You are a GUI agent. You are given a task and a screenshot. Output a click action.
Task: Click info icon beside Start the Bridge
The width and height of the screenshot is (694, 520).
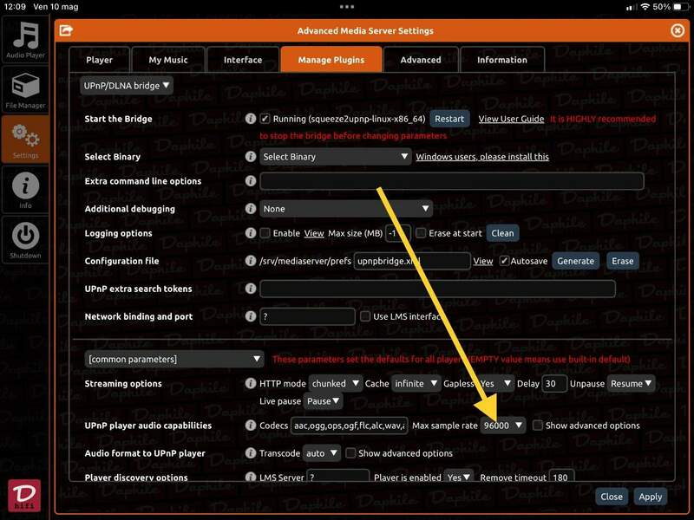click(251, 119)
